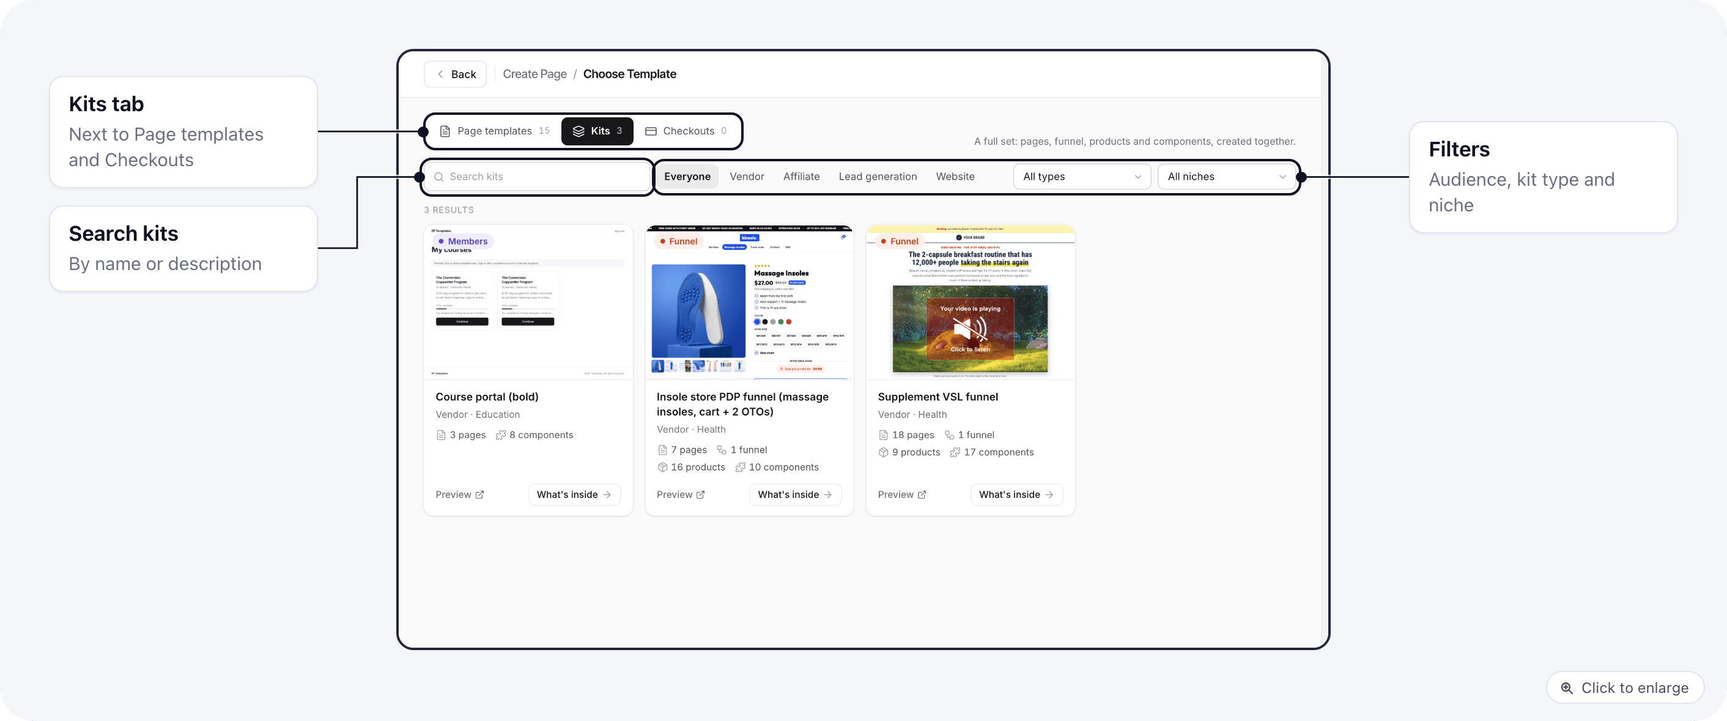Click the pages icon beside 7 pages
The width and height of the screenshot is (1727, 721).
662,450
